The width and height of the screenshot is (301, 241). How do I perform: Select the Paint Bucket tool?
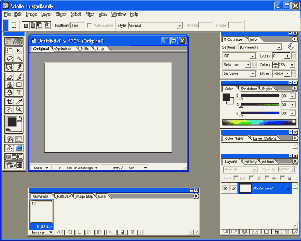click(9, 93)
